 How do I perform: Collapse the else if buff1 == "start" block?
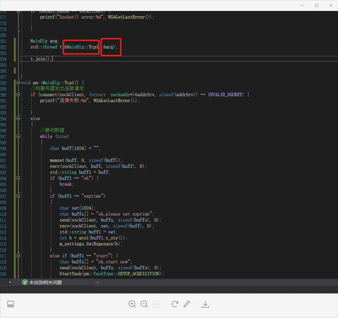[x=18, y=256]
